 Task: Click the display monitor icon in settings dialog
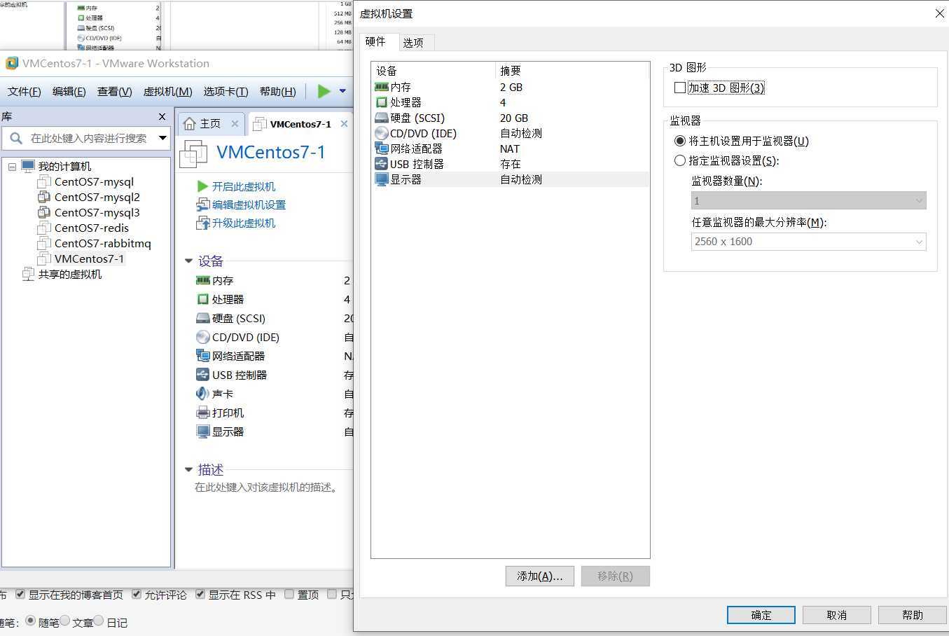coord(382,179)
